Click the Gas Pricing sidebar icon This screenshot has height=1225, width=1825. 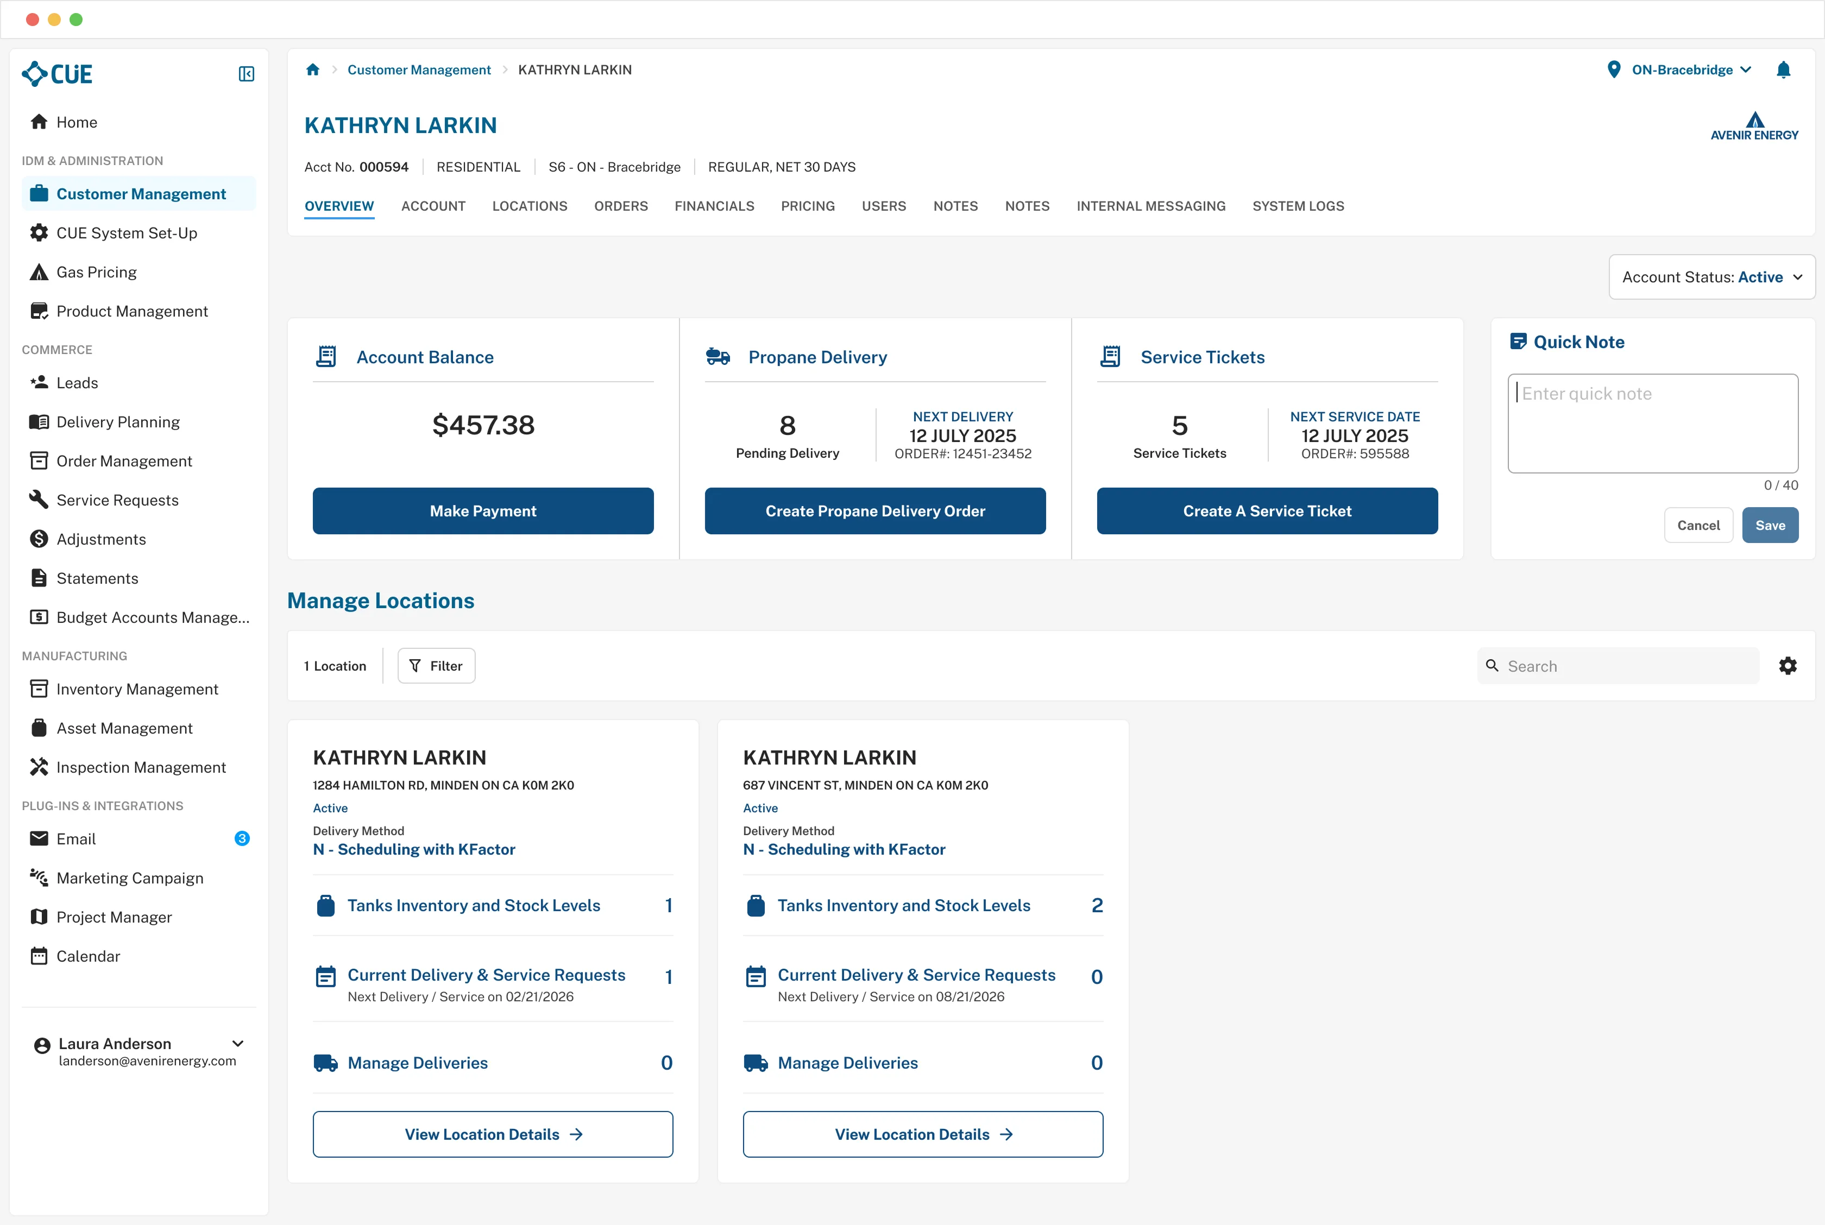tap(39, 272)
